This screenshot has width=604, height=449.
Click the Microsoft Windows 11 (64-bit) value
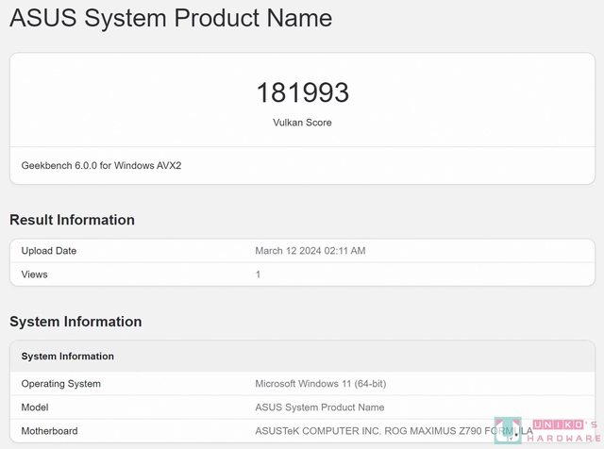click(x=320, y=384)
